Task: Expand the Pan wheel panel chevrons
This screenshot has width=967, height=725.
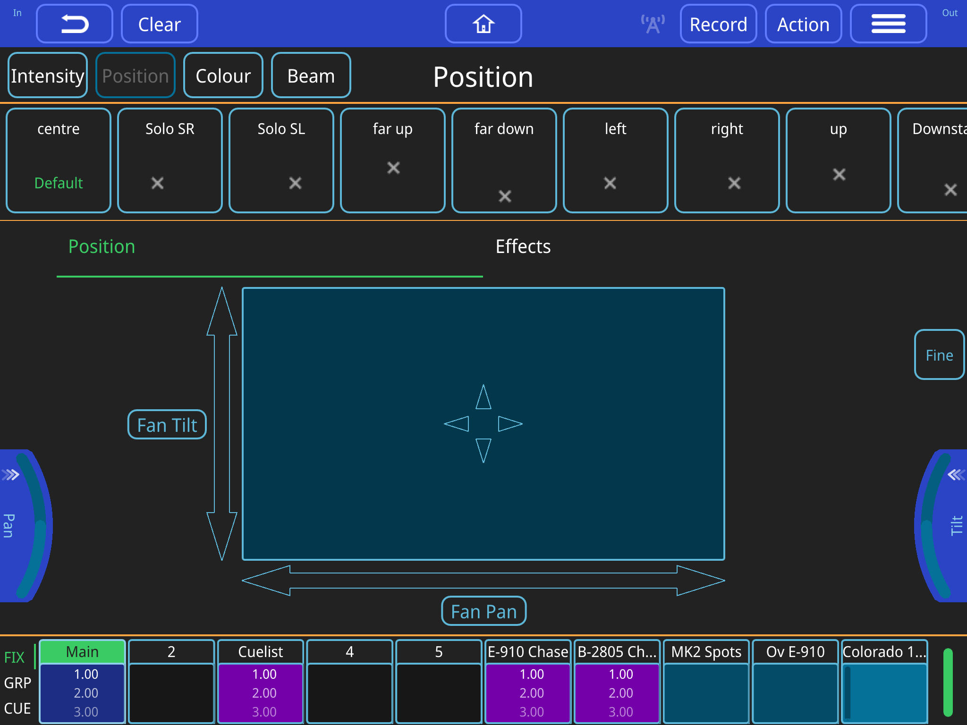Action: 11,474
